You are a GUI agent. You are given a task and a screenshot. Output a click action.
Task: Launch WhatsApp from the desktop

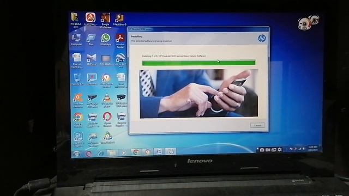tap(105, 39)
